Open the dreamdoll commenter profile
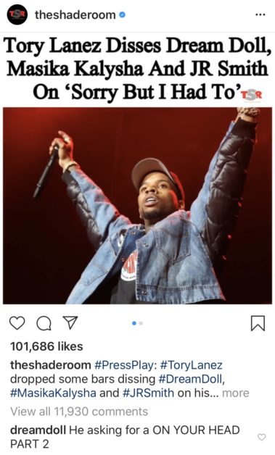The image size is (275, 455). click(38, 430)
